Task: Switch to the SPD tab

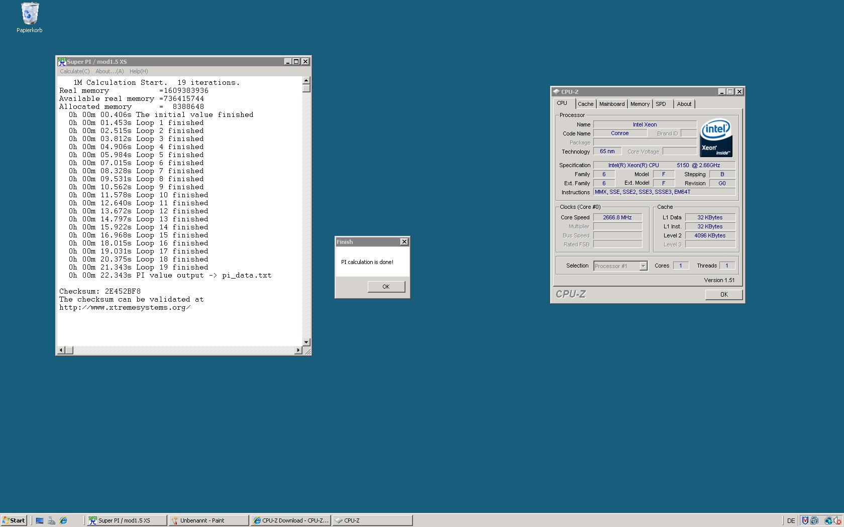Action: pyautogui.click(x=661, y=104)
